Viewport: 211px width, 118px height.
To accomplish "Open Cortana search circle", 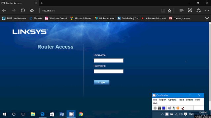I will (x=14, y=114).
